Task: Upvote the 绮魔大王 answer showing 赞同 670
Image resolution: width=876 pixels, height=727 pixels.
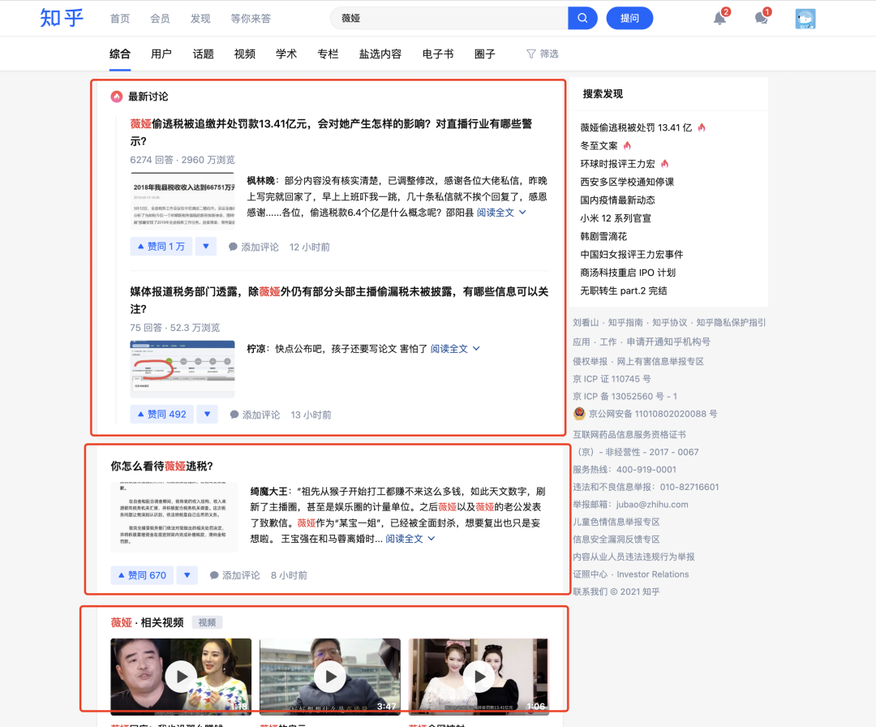Action: pyautogui.click(x=142, y=574)
